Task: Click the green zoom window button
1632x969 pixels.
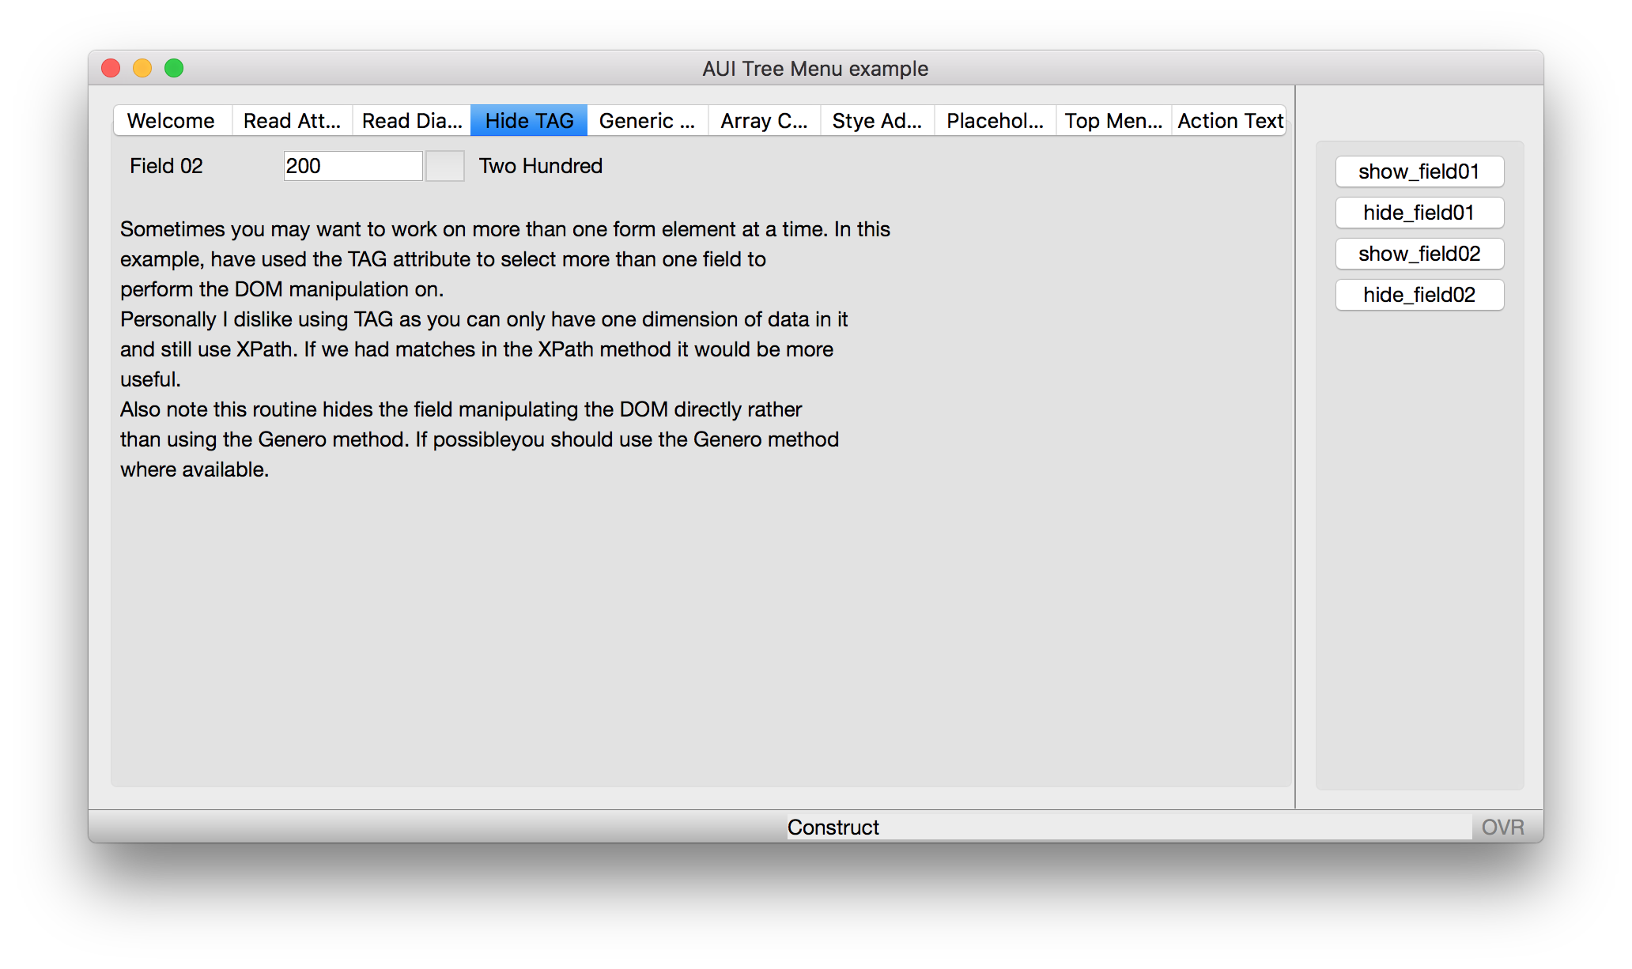Action: pyautogui.click(x=174, y=69)
